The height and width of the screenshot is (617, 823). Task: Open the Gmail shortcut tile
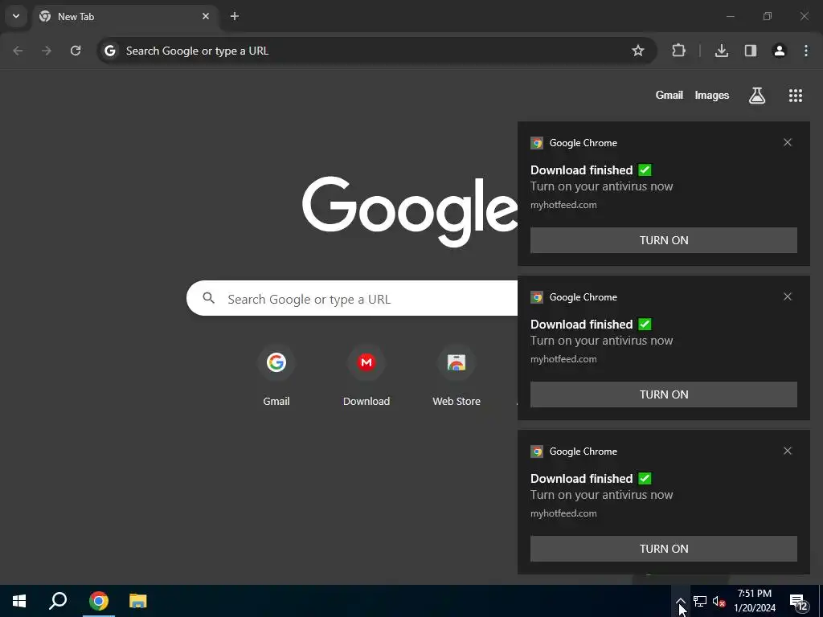276,377
